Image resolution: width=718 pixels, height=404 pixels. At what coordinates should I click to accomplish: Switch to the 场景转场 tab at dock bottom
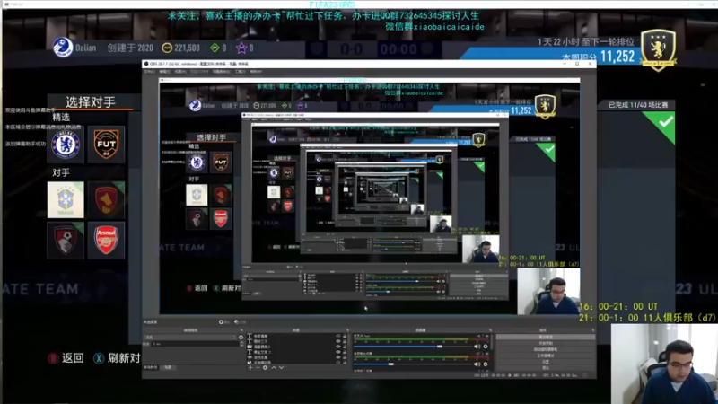click(151, 367)
